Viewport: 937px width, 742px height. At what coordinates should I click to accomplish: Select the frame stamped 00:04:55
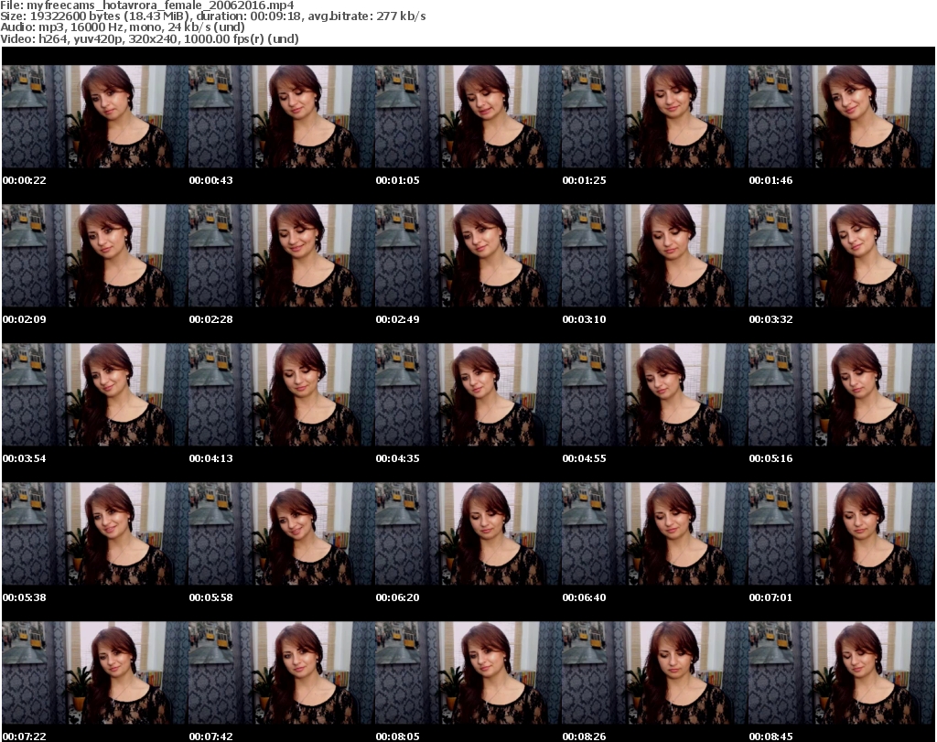click(x=655, y=395)
